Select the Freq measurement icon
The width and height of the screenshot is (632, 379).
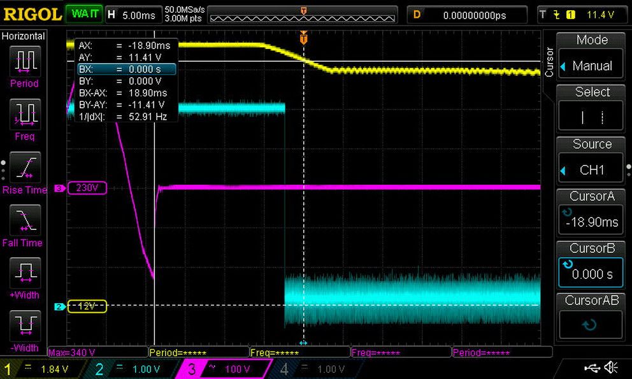[25, 115]
